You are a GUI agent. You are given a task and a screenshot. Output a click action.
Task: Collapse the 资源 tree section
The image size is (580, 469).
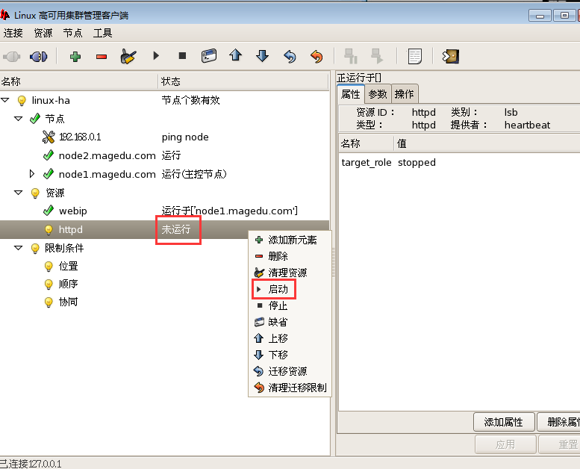point(19,193)
